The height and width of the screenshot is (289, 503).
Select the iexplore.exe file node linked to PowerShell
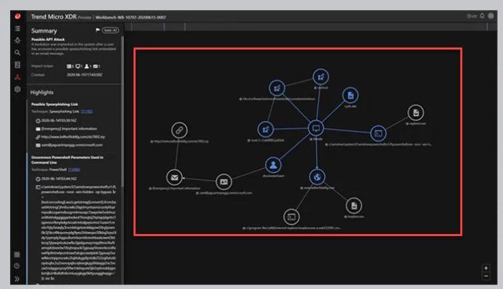[416, 113]
